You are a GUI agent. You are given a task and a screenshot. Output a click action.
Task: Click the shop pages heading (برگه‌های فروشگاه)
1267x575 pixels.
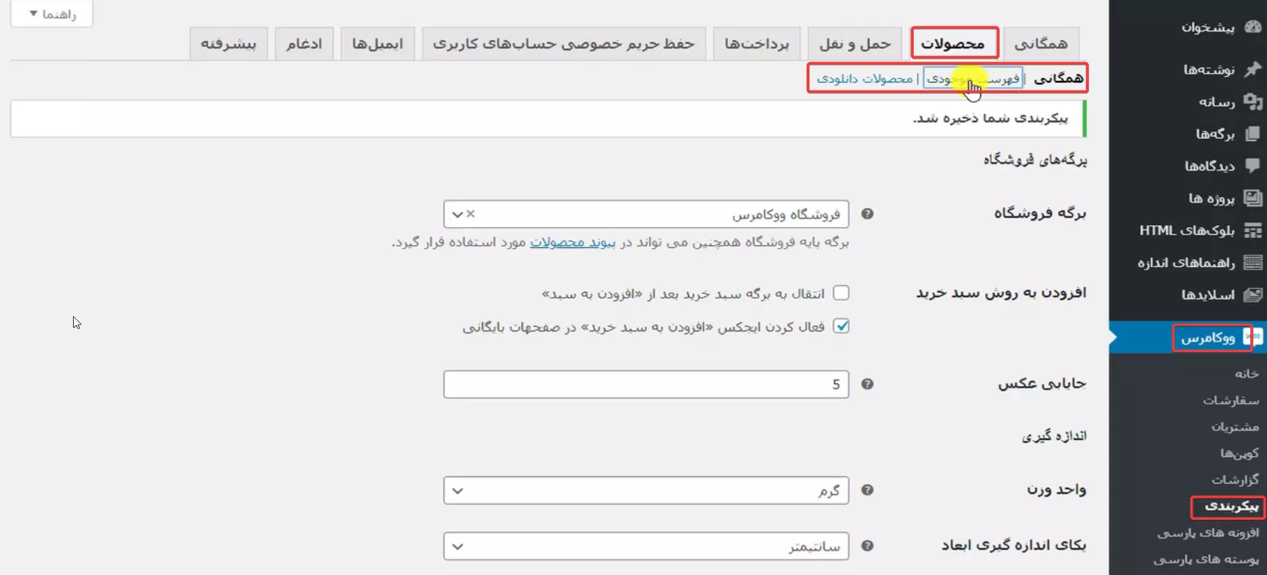[x=1035, y=160]
